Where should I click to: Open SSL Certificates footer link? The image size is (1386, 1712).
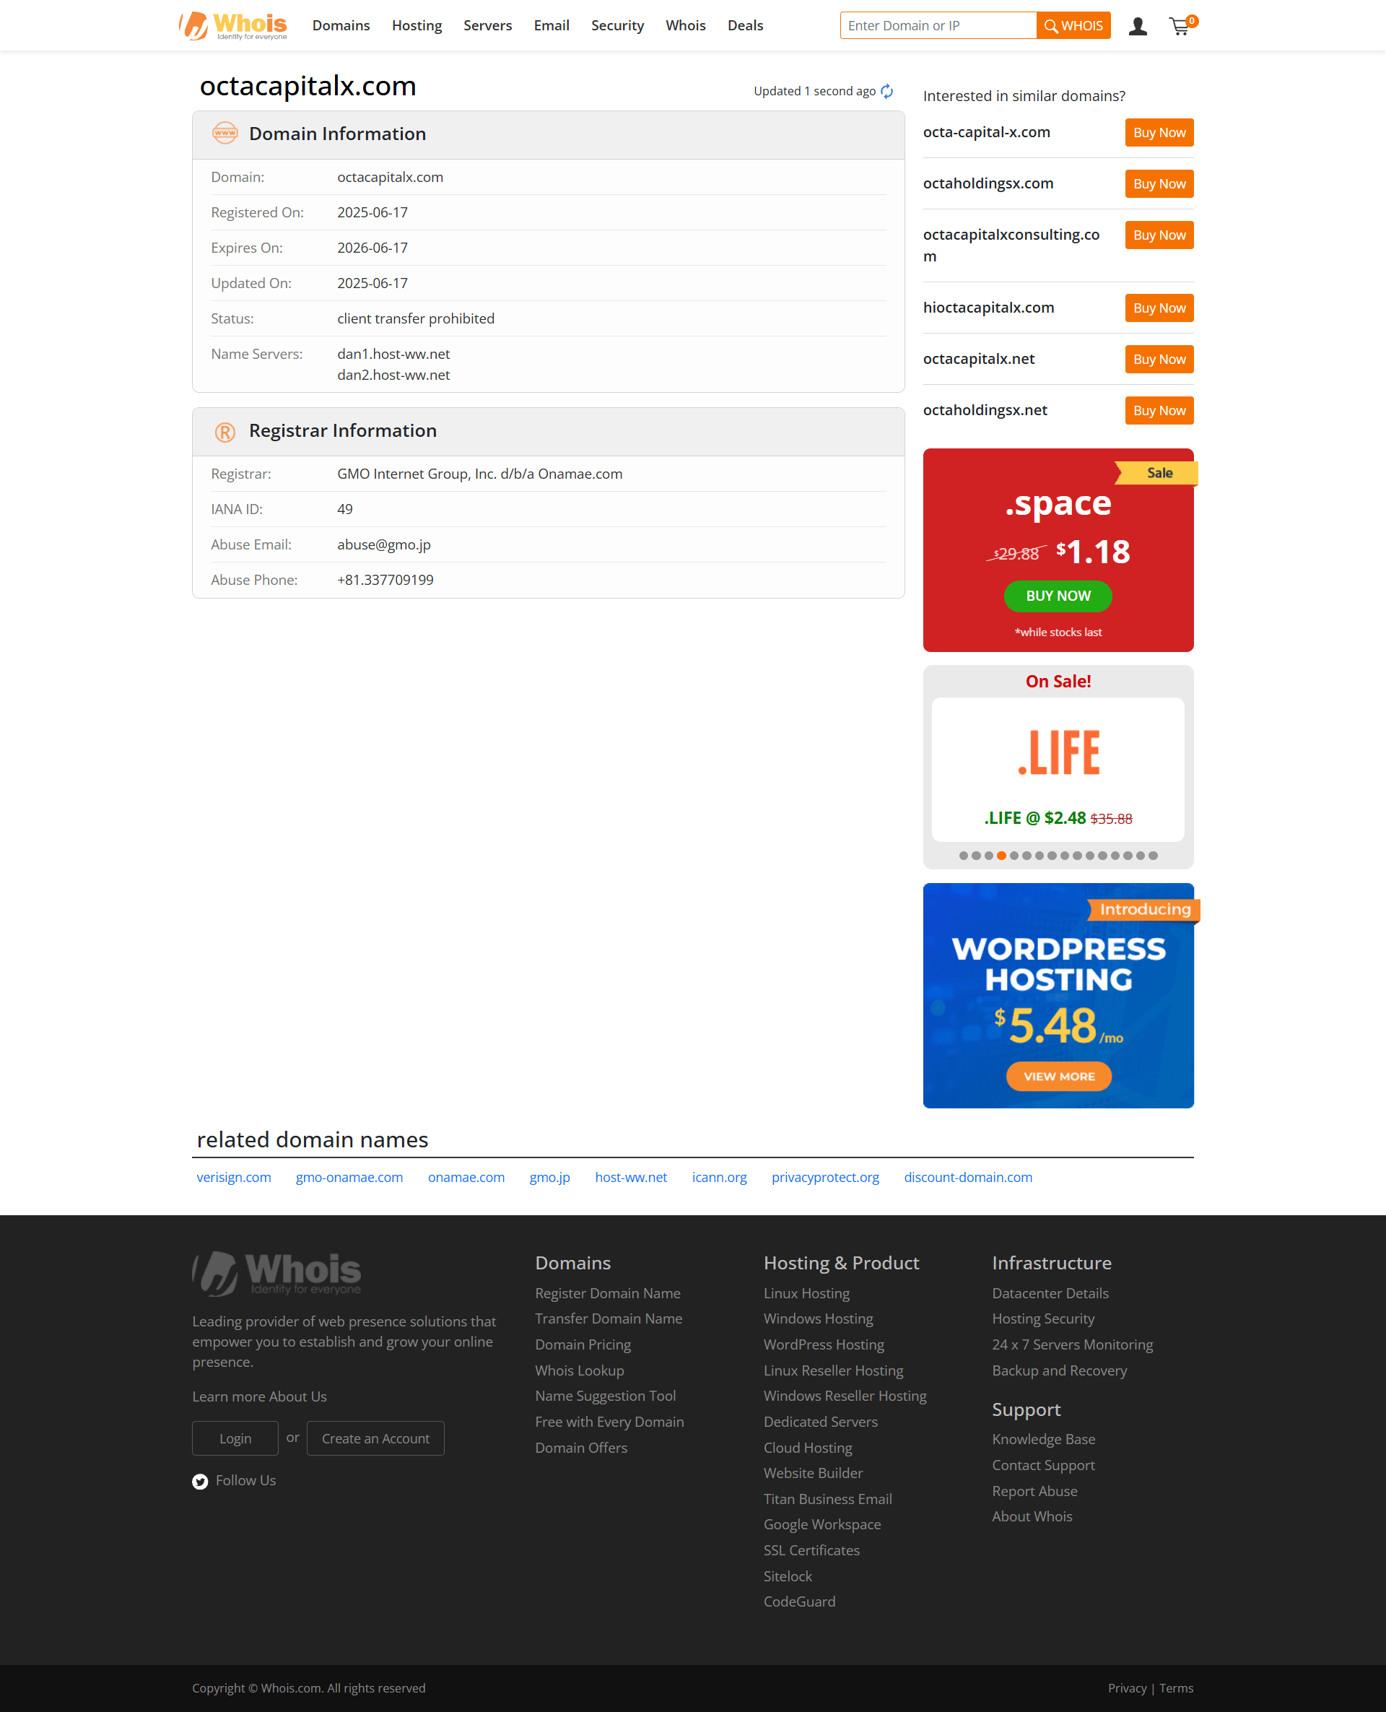click(x=812, y=1551)
